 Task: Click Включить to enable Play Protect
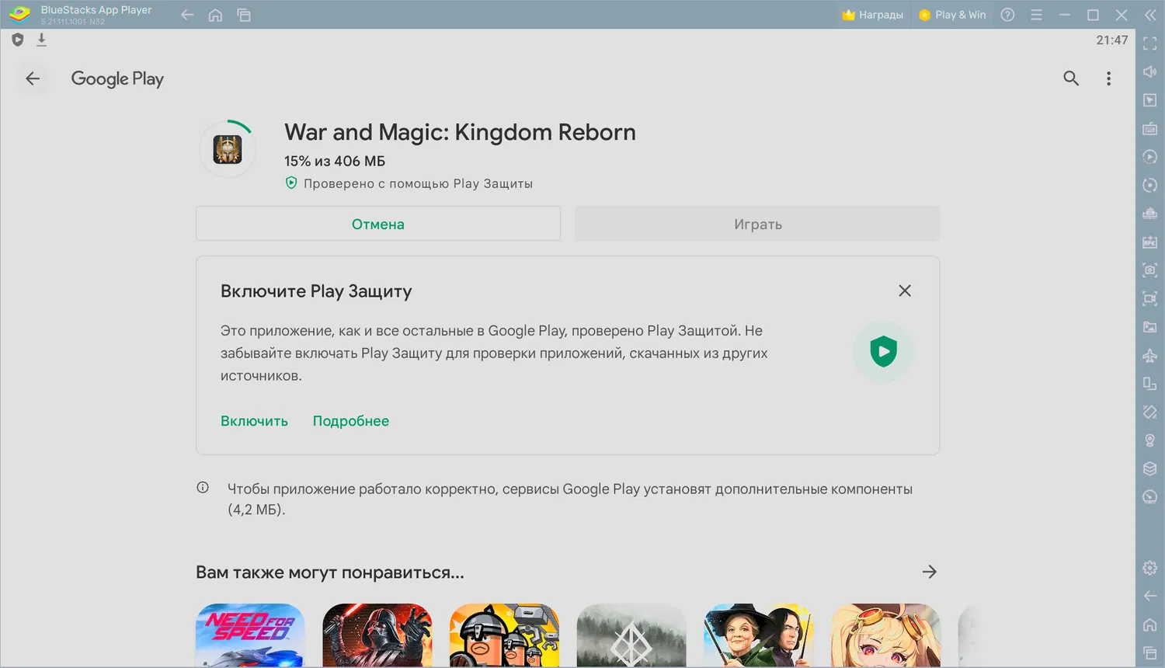point(254,421)
